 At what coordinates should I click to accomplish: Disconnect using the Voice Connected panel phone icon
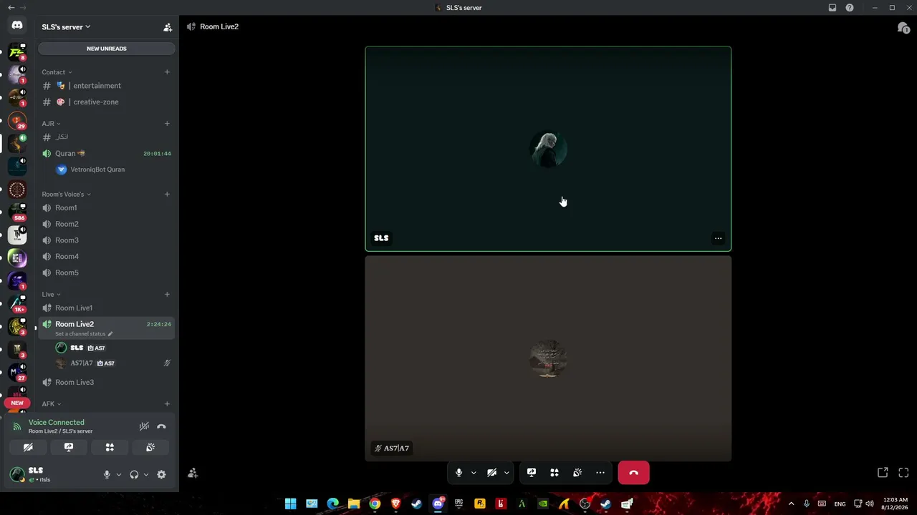coord(161,426)
